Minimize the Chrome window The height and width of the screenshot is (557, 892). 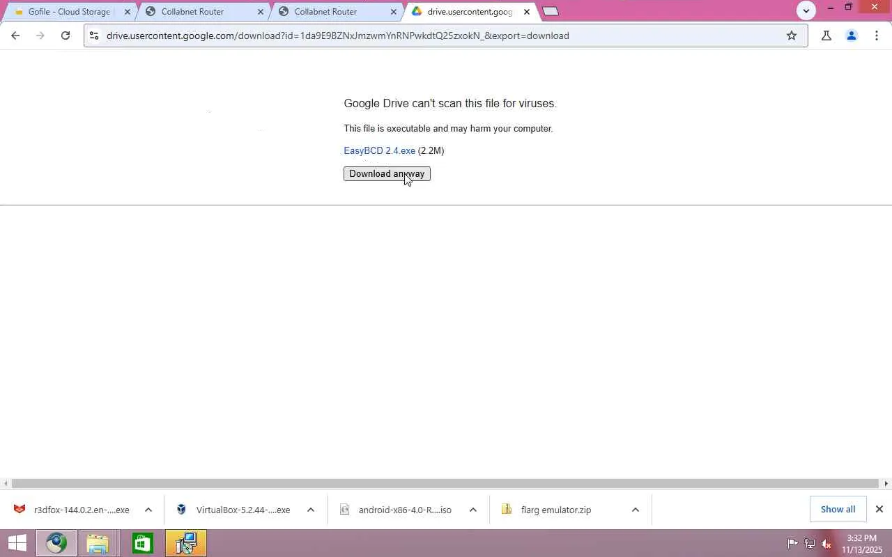coord(830,7)
